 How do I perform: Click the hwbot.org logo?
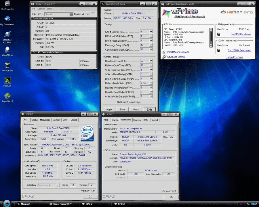[237, 12]
